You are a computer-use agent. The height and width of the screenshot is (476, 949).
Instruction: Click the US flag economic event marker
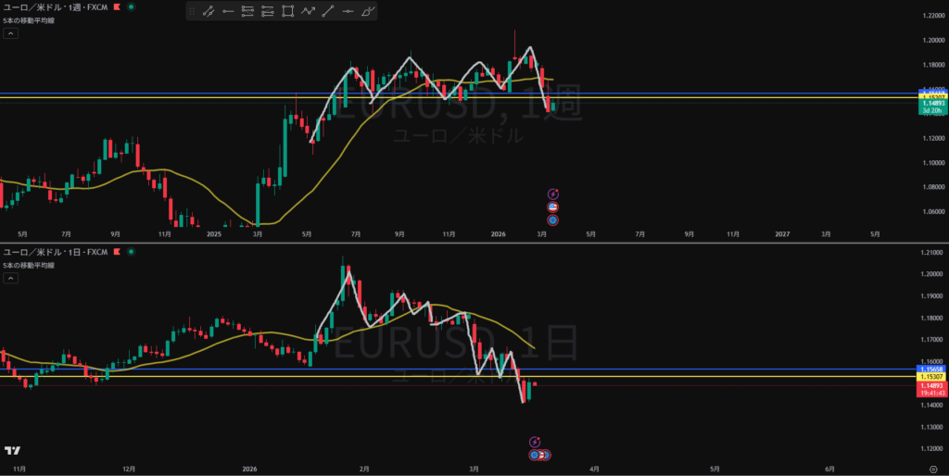click(x=552, y=207)
